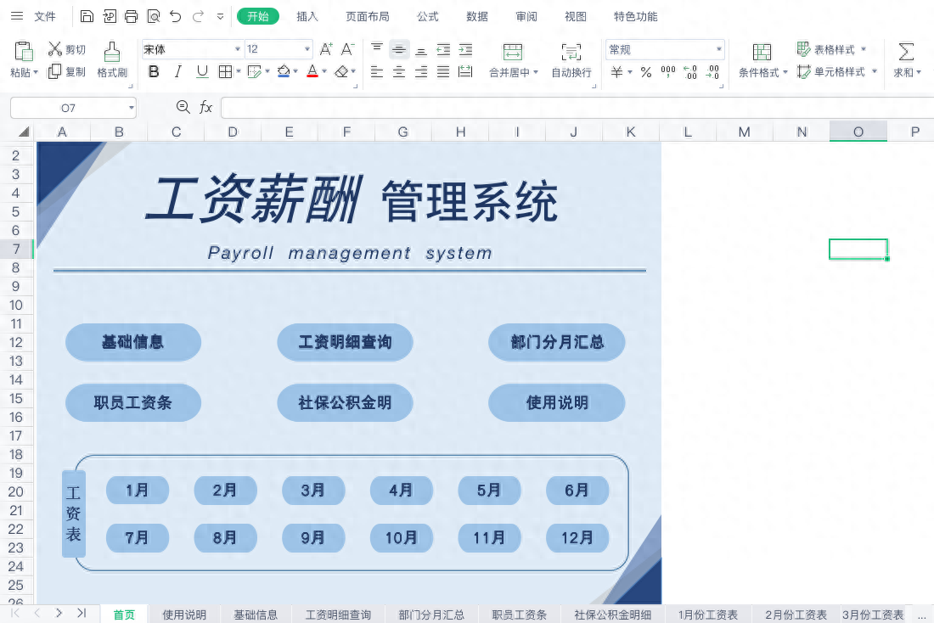
Task: Expand the number format dropdown showing 常规
Action: coord(719,50)
